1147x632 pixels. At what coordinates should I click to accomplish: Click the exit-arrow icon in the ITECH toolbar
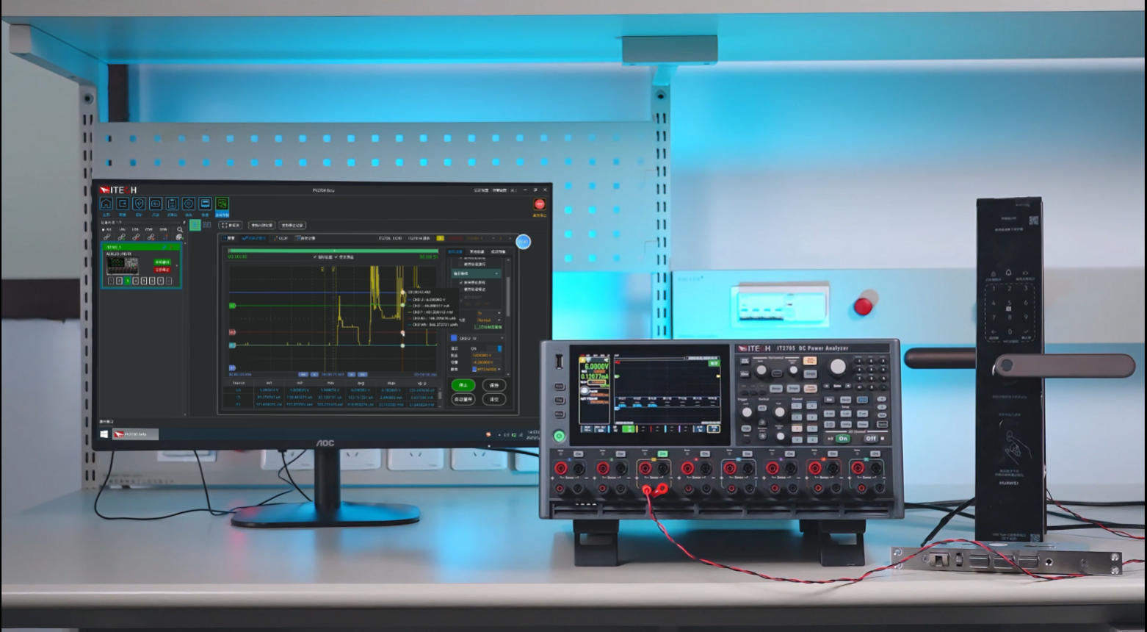pyautogui.click(x=123, y=204)
